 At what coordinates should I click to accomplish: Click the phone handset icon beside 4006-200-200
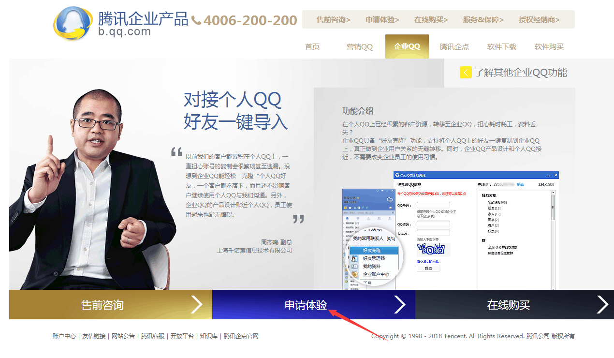196,20
